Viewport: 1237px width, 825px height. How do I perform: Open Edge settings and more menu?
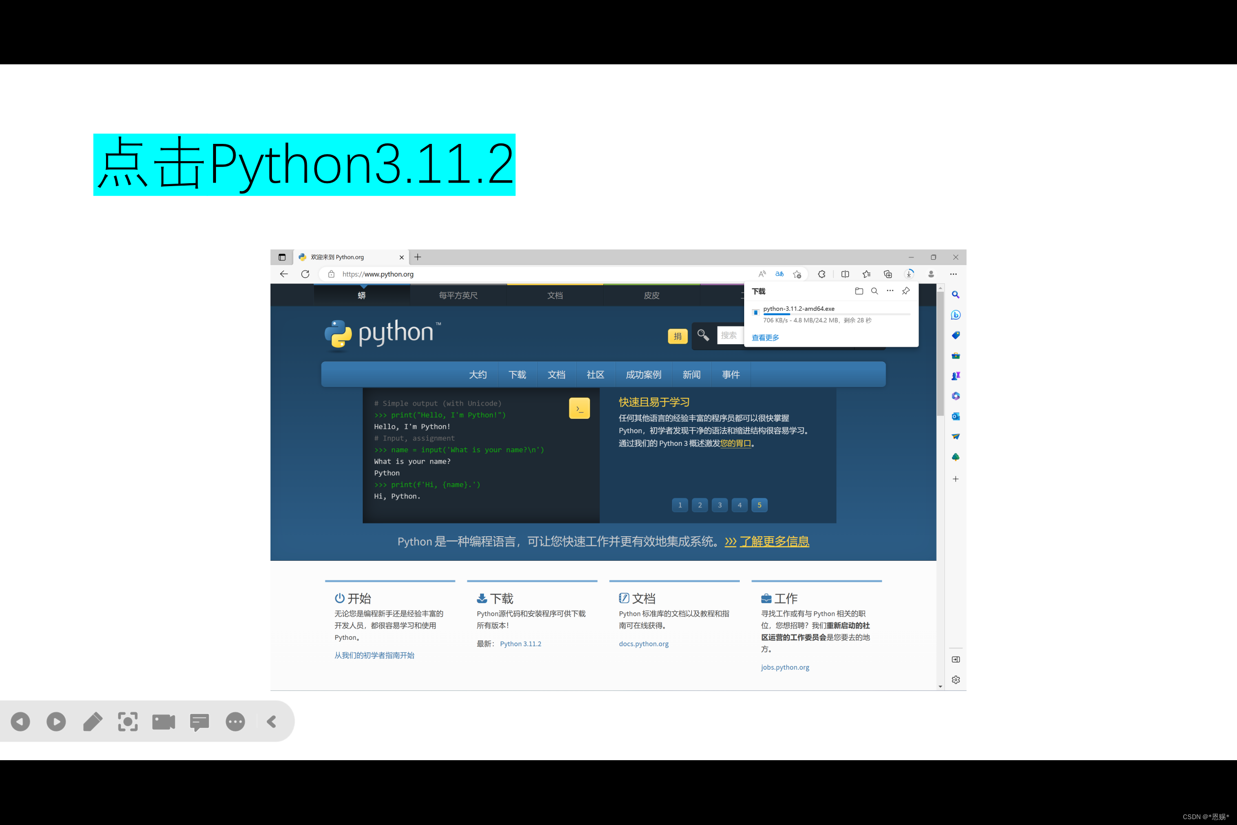953,274
